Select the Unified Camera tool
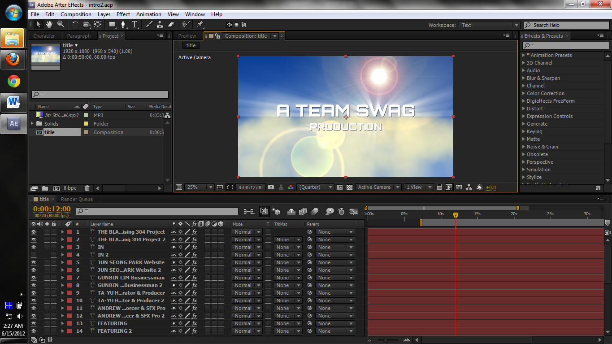The image size is (612, 344). pyautogui.click(x=86, y=25)
